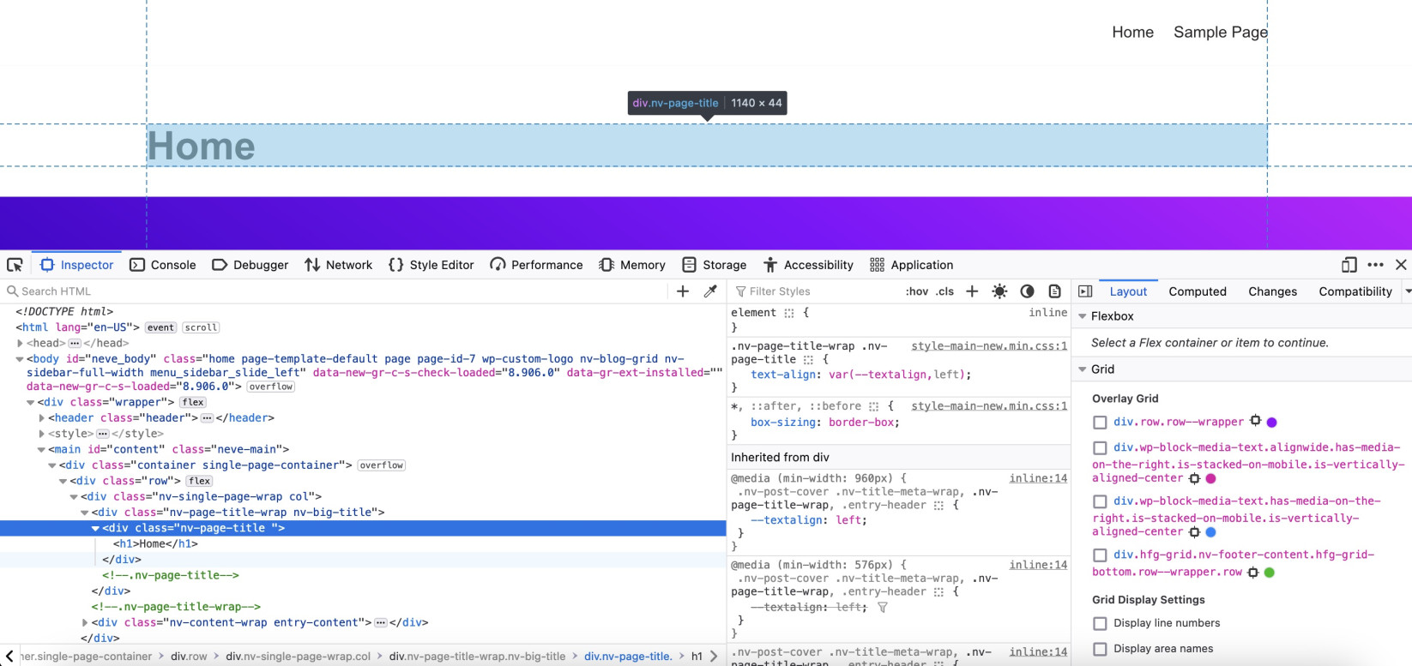Toggle responsive design mode icon
This screenshot has width=1412, height=666.
click(1349, 265)
